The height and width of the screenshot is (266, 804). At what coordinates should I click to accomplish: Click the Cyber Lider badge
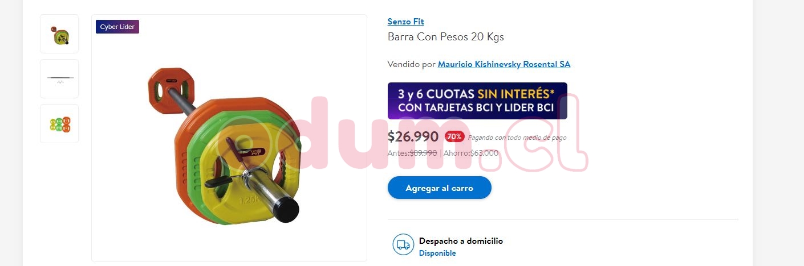pyautogui.click(x=117, y=27)
